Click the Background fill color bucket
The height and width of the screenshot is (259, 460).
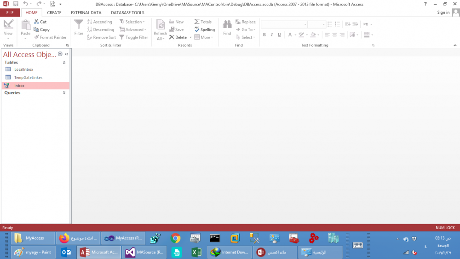(313, 35)
